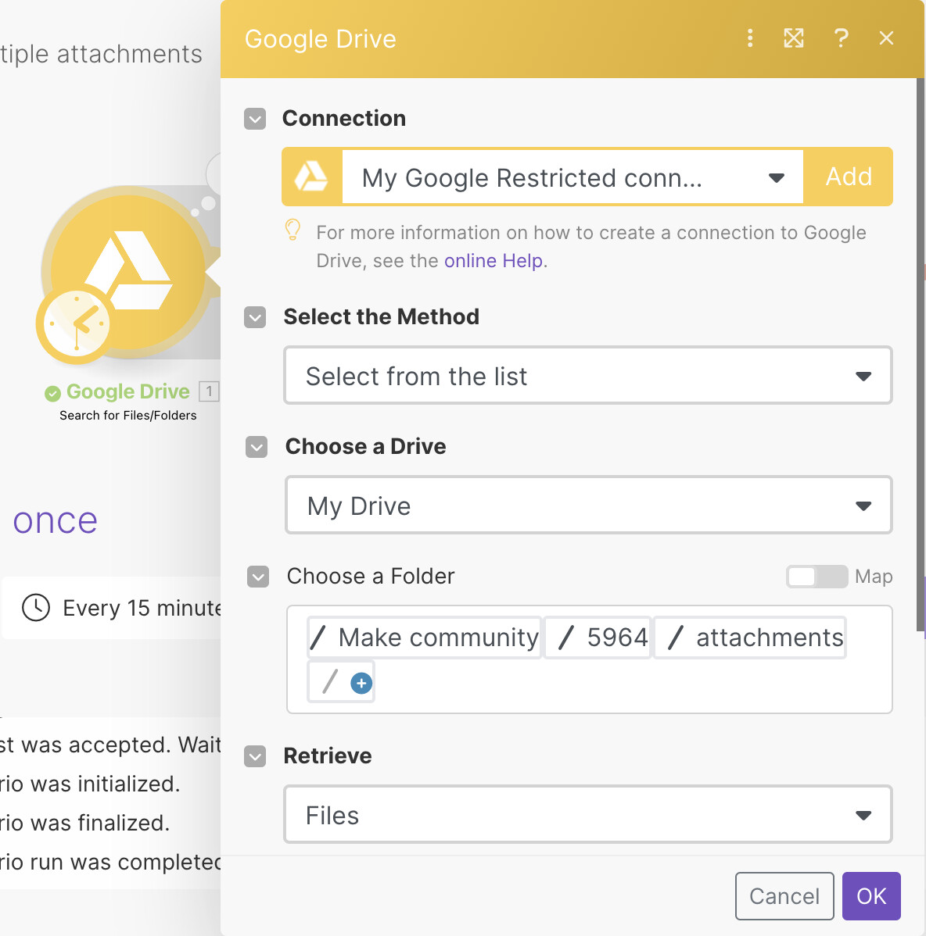Image resolution: width=926 pixels, height=936 pixels.
Task: Click the Google Drive module circle on canvas
Action: click(x=127, y=272)
